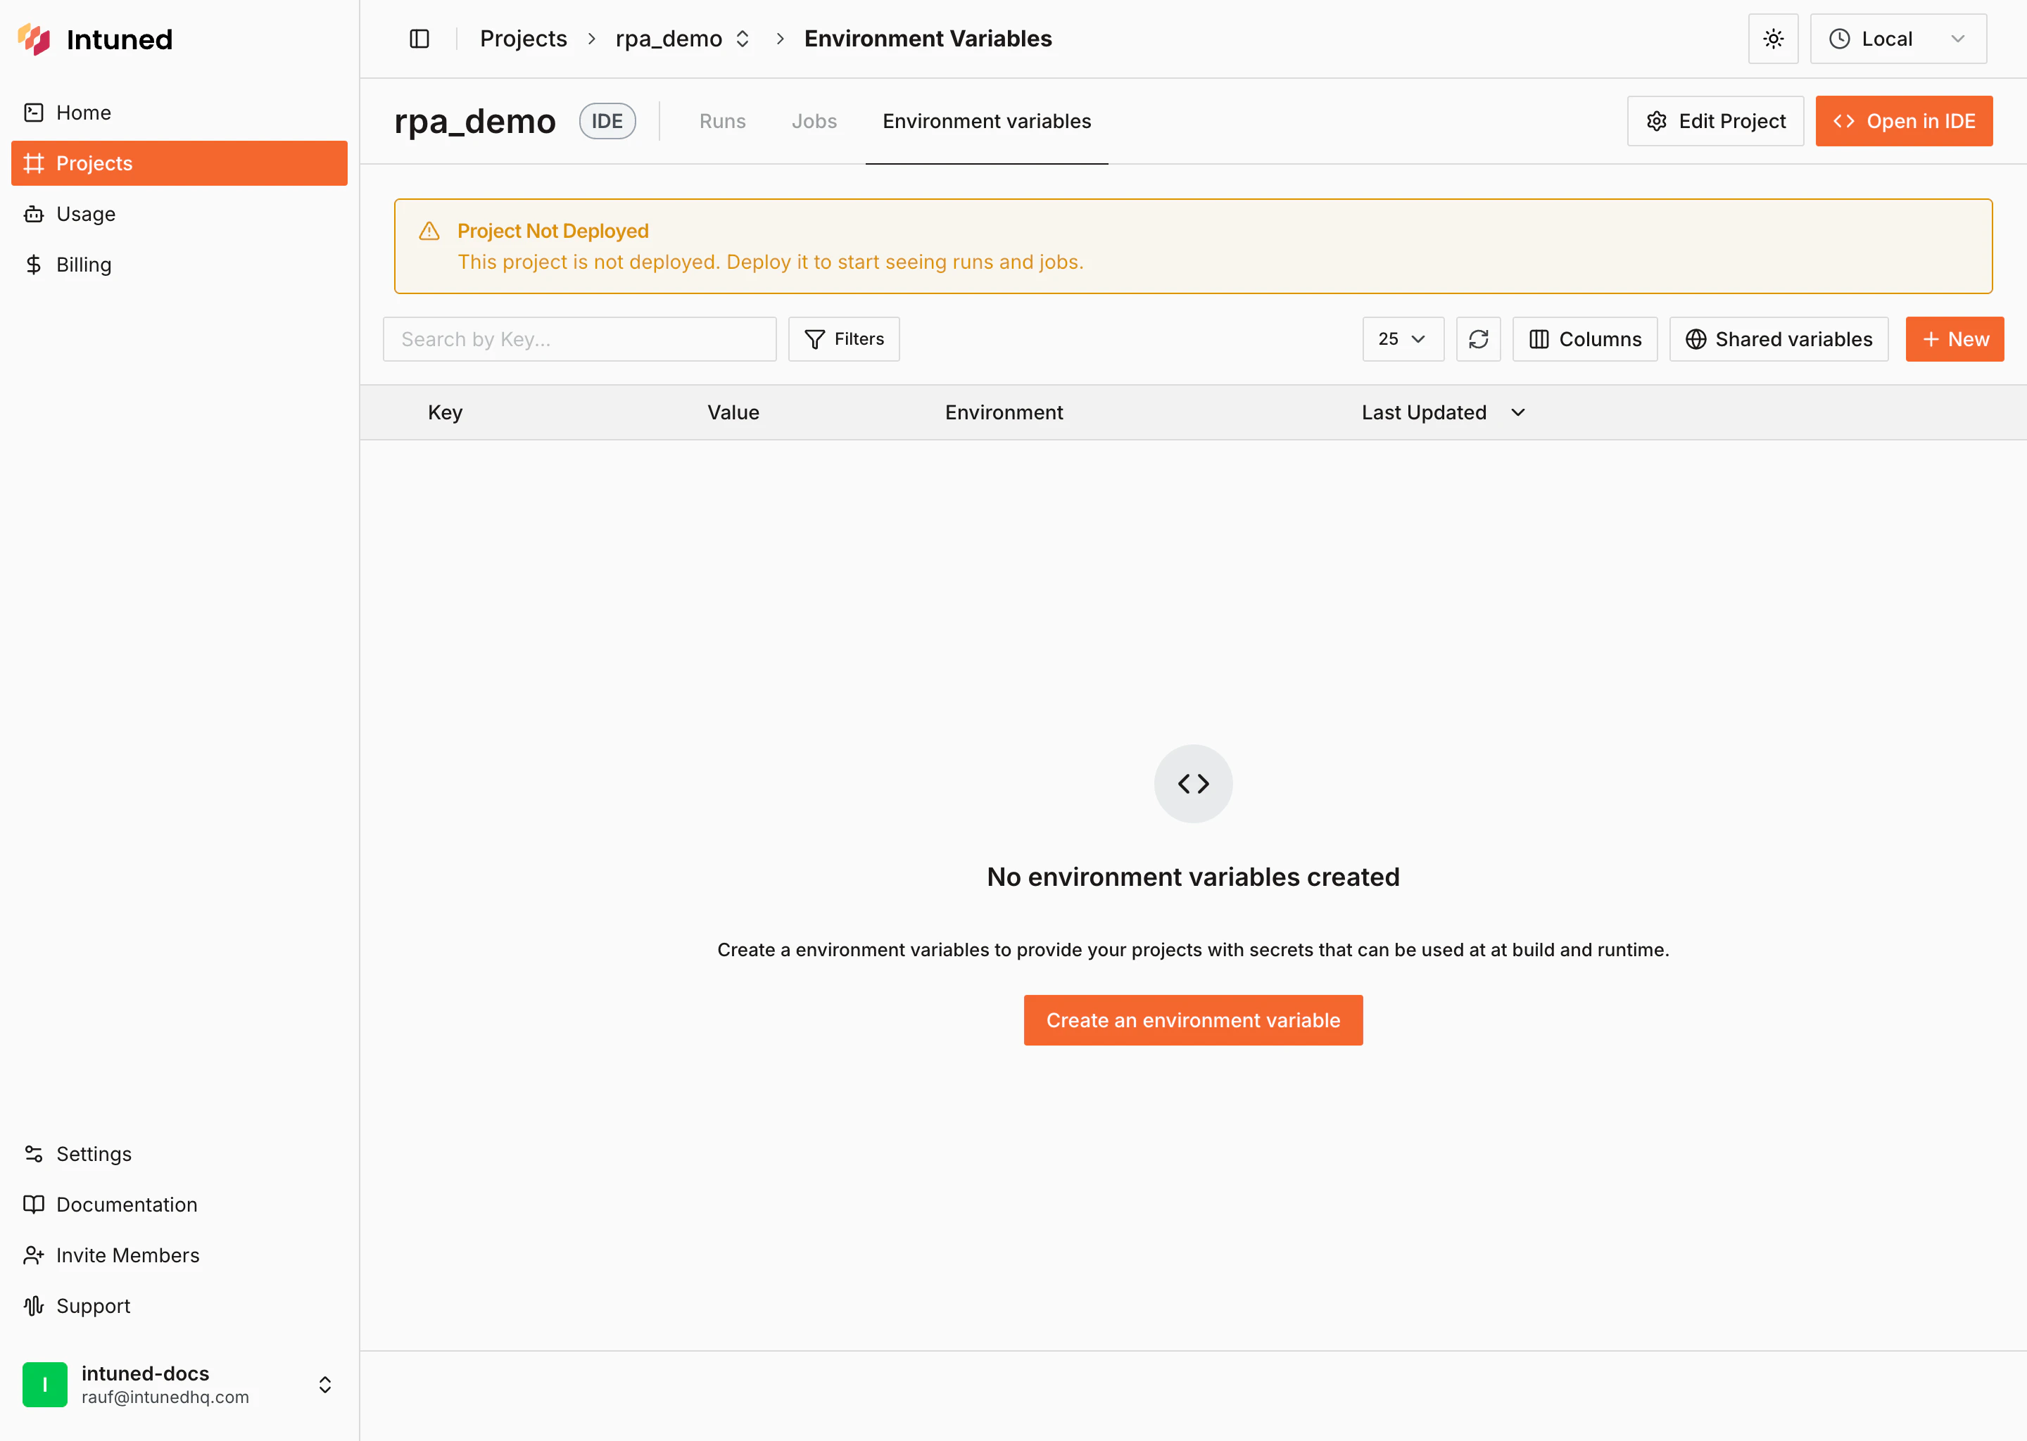Image resolution: width=2027 pixels, height=1441 pixels.
Task: Switch to the Runs tab
Action: (722, 122)
